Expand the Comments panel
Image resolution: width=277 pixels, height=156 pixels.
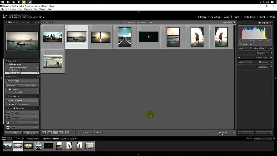pos(271,67)
